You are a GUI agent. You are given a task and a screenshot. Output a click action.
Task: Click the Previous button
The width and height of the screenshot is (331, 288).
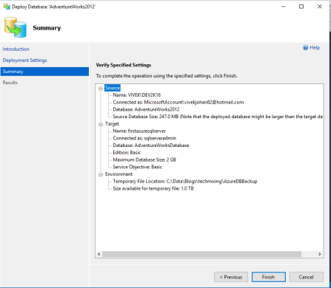click(x=231, y=277)
